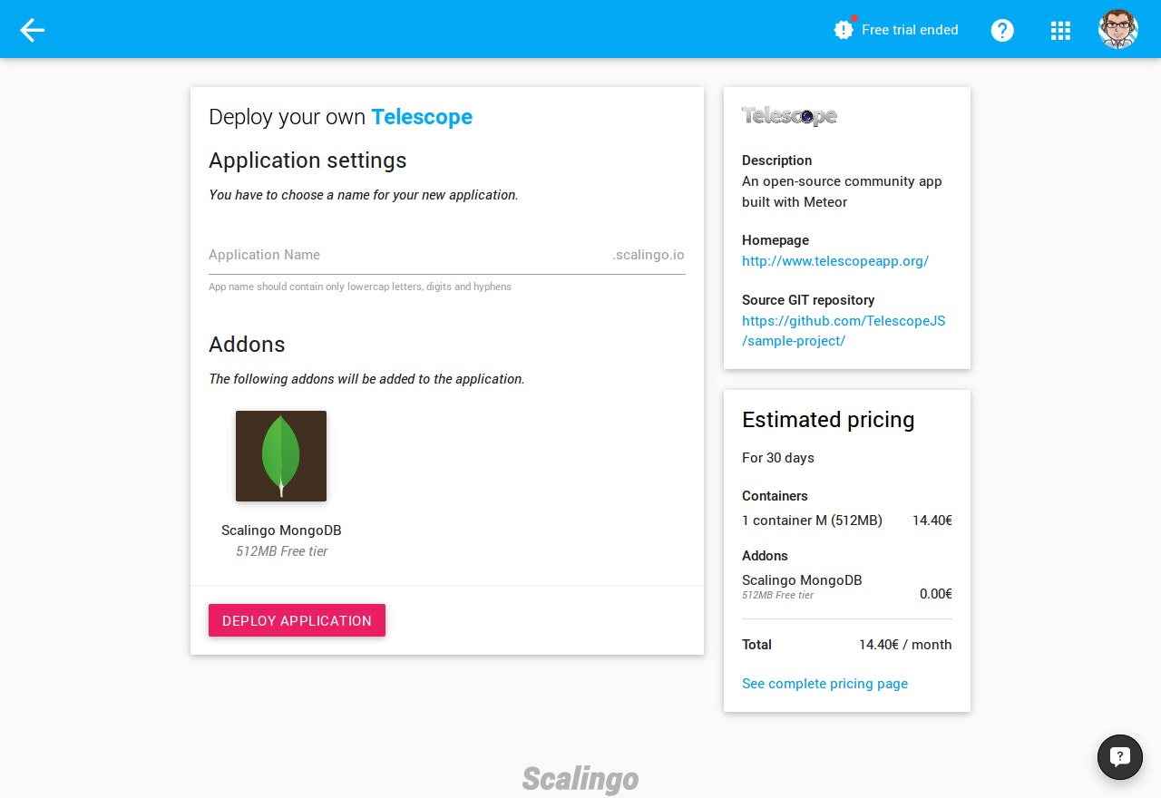Open the account menu via profile avatar
Viewport: 1161px width, 798px height.
(1117, 28)
